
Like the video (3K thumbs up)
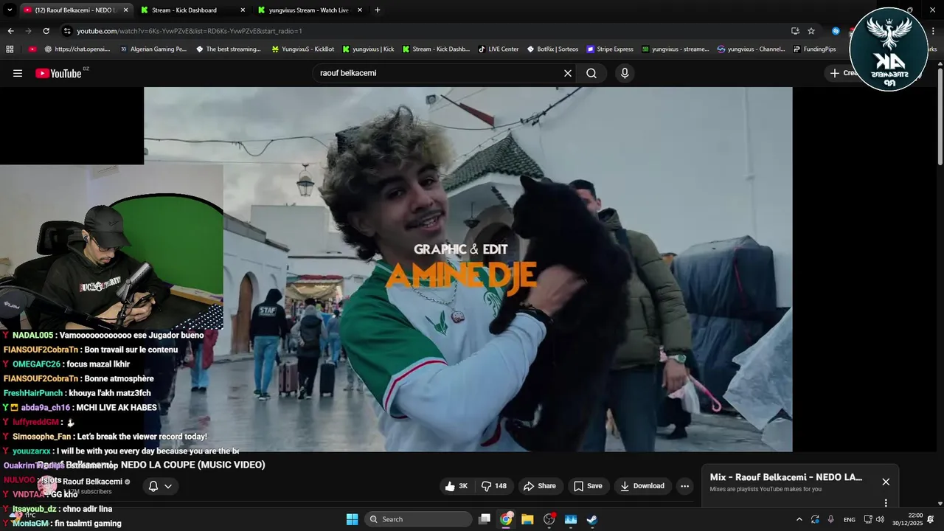[x=457, y=486]
